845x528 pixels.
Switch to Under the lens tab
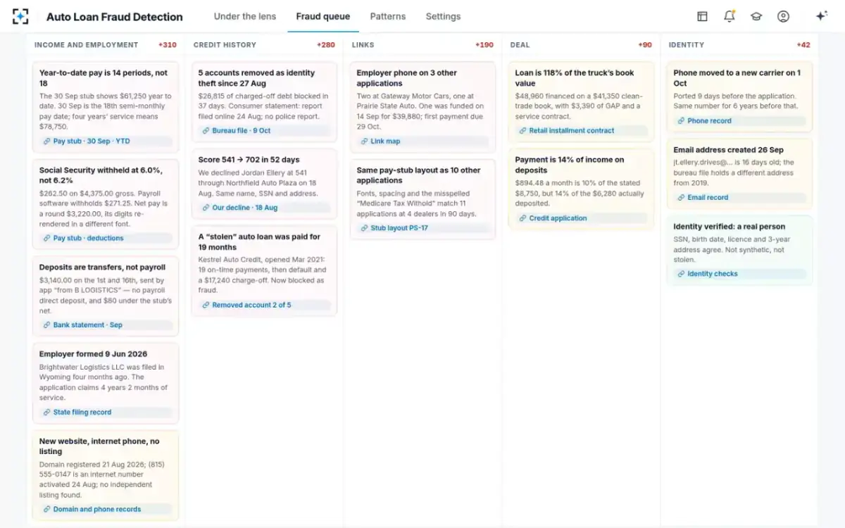[x=245, y=16]
